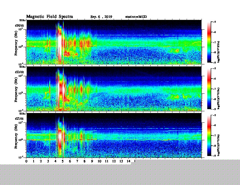
Task: Click the hour "1" tick label on the time axis
Action: point(34,161)
